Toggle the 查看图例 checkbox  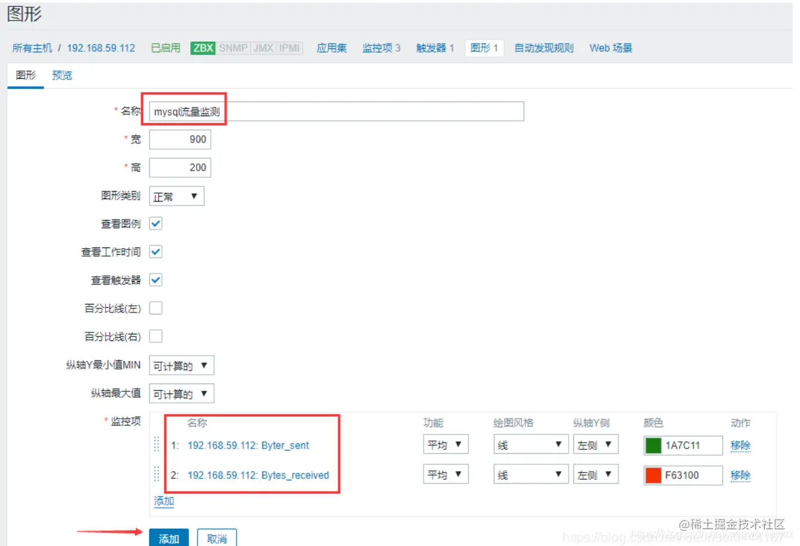click(x=156, y=224)
